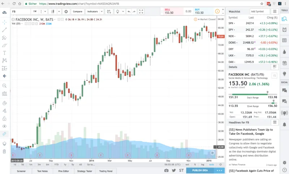Expand the chart style dropdown arrow

click(x=59, y=12)
